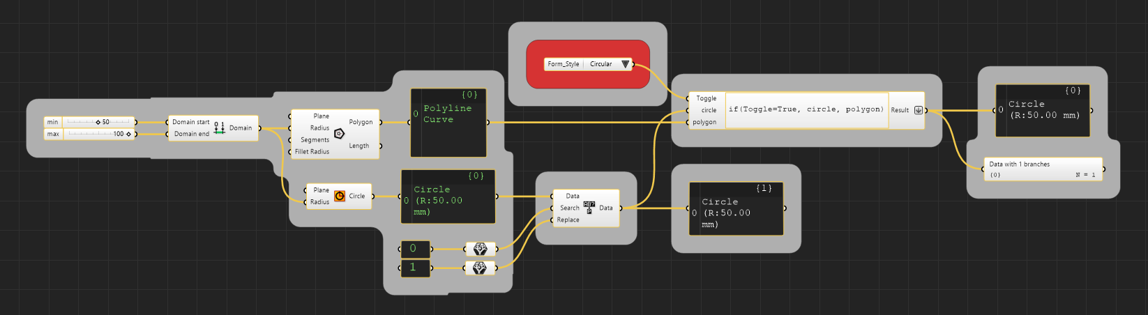The image size is (1148, 315).
Task: Select the polygon input of expression component
Action: click(x=704, y=123)
